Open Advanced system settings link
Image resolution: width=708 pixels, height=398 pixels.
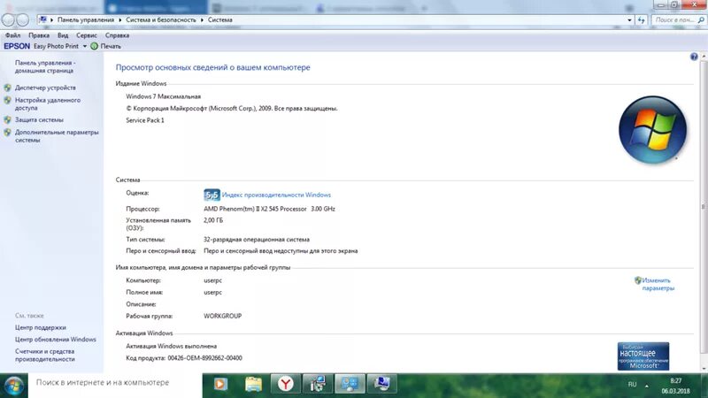57,136
